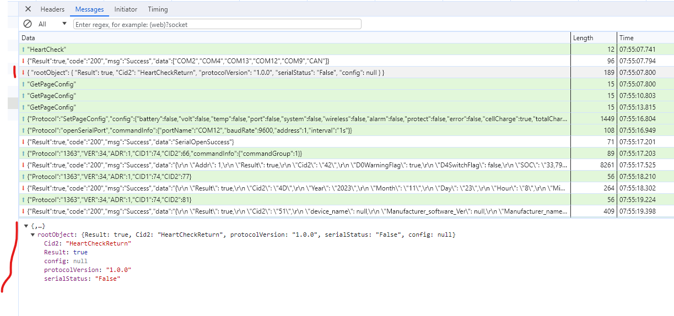This screenshot has height=316, width=674.
Task: Select the device_name Manufacturer response row
Action: pyautogui.click(x=347, y=211)
